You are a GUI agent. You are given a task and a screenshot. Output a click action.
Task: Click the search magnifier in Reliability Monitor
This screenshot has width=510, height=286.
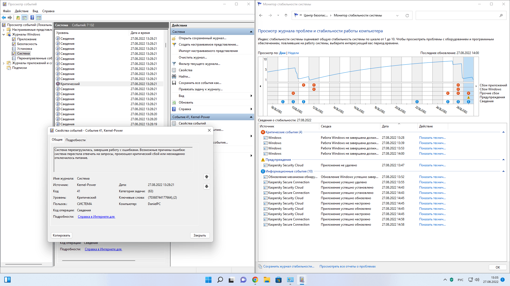click(x=501, y=15)
